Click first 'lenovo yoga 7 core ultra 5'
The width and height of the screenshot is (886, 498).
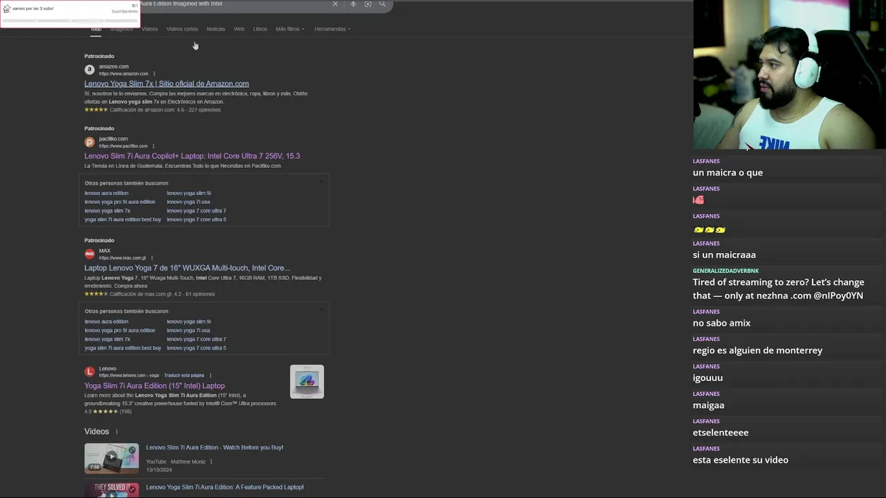[197, 219]
